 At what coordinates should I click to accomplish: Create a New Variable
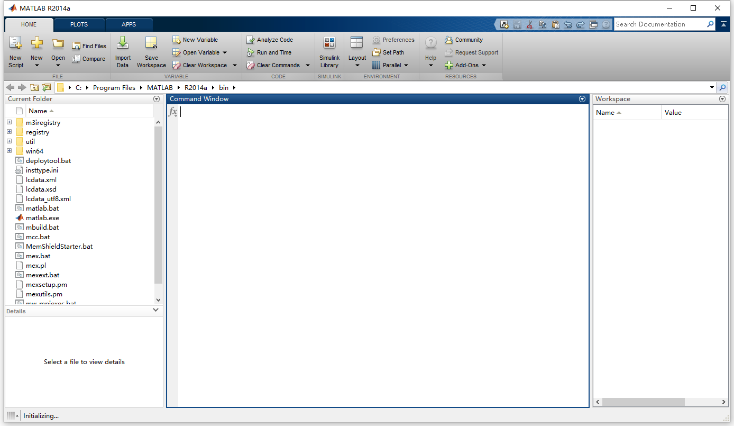195,40
